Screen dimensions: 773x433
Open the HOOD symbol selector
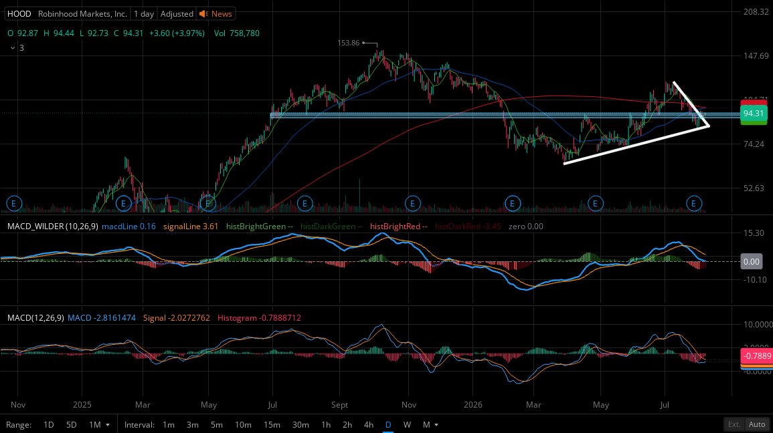click(x=19, y=14)
